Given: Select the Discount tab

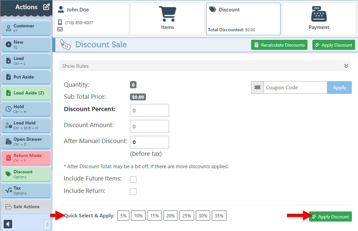Looking at the screenshot, I should [243, 19].
